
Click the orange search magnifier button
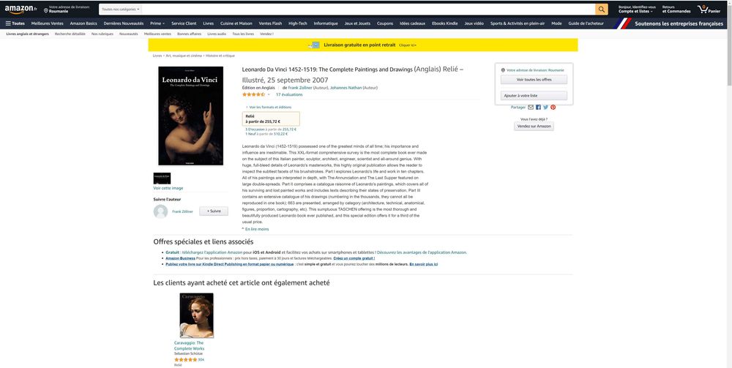601,10
